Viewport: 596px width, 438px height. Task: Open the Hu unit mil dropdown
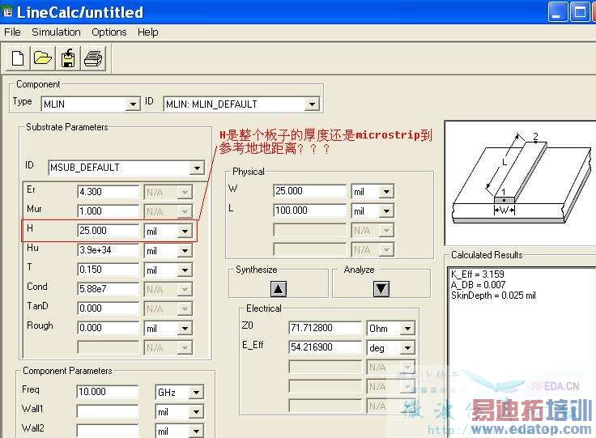coord(185,251)
